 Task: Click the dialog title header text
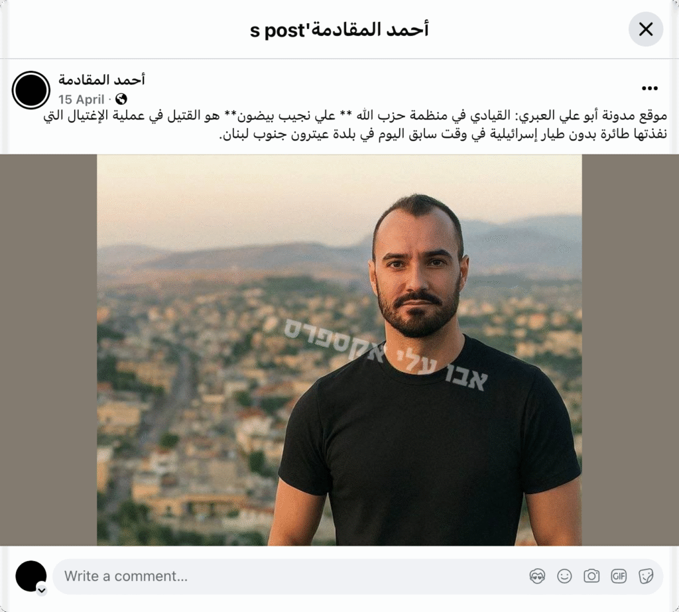point(339,30)
